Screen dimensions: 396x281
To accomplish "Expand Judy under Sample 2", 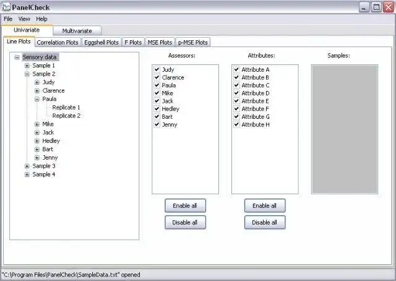I will [x=37, y=82].
